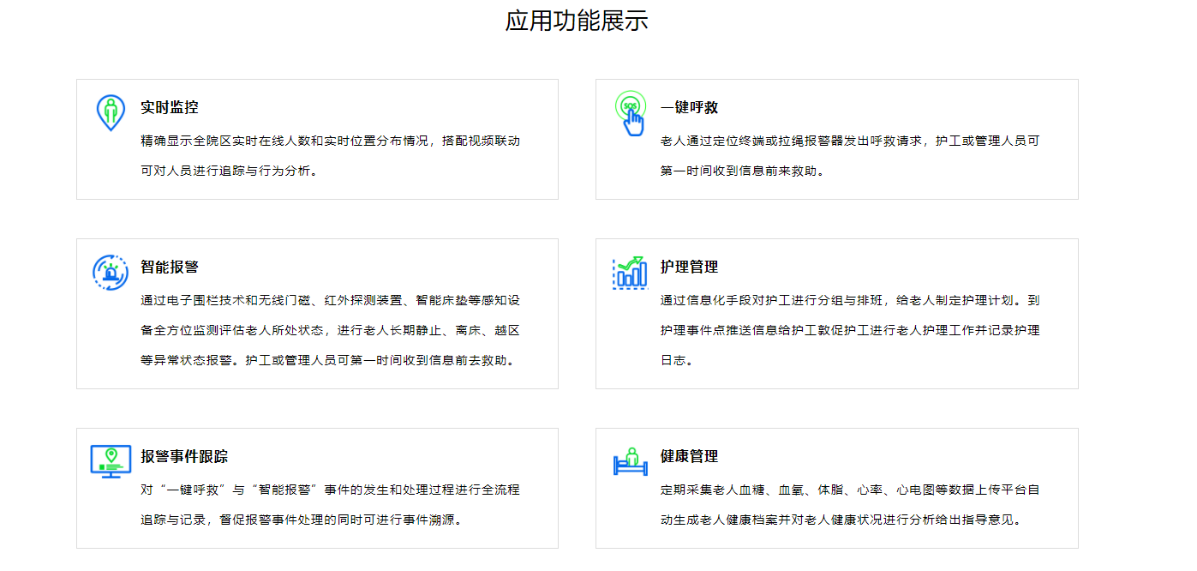This screenshot has width=1197, height=571.
Task: Click the 应用功能展示 page heading
Action: tap(576, 21)
